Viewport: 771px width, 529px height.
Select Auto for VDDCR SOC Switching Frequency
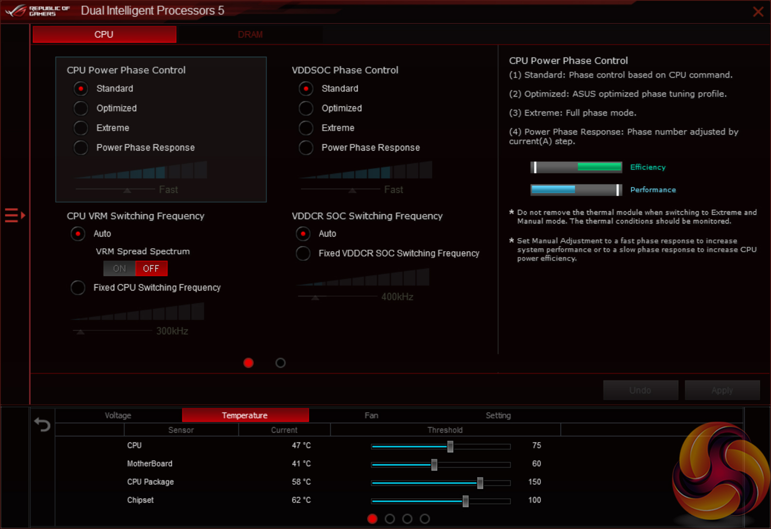point(303,234)
